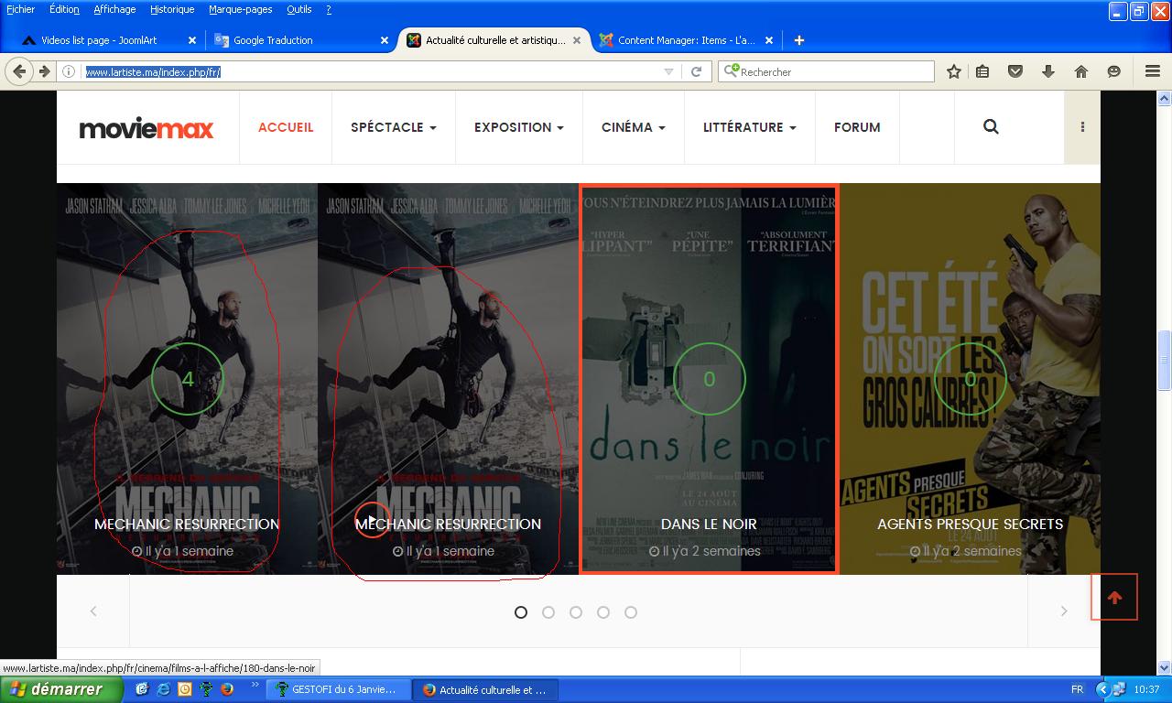The width and height of the screenshot is (1172, 703).
Task: Show site information icon in address bar
Action: point(69,71)
